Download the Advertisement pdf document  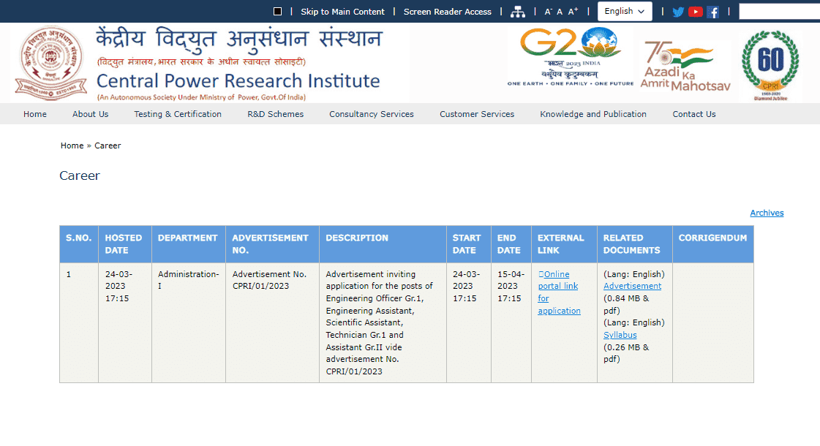pyautogui.click(x=632, y=286)
